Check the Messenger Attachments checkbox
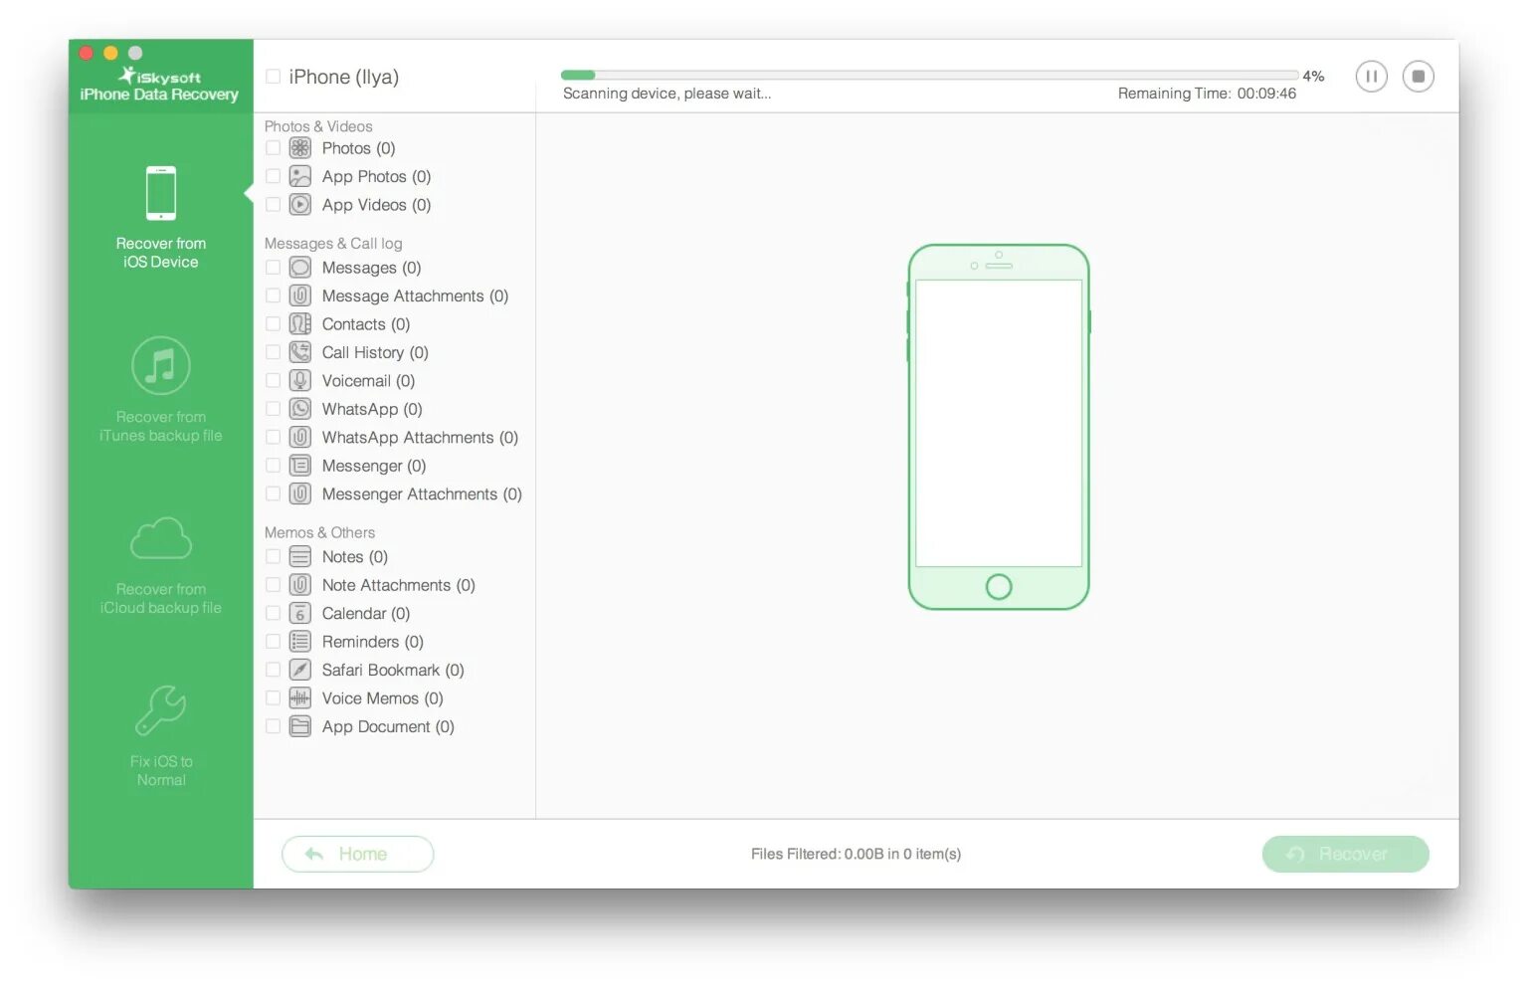The width and height of the screenshot is (1528, 987). point(273,494)
